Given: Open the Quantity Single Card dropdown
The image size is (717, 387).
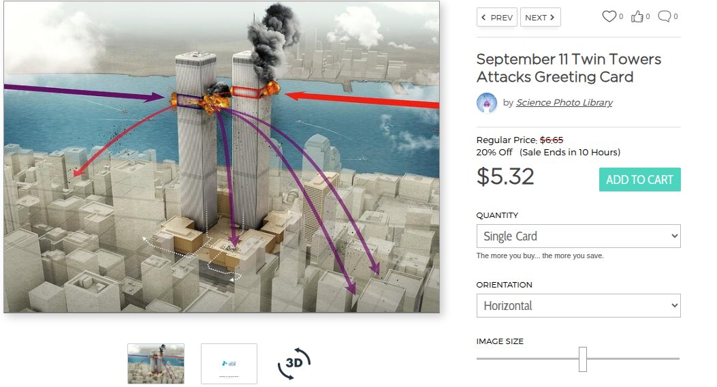Looking at the screenshot, I should pyautogui.click(x=579, y=236).
